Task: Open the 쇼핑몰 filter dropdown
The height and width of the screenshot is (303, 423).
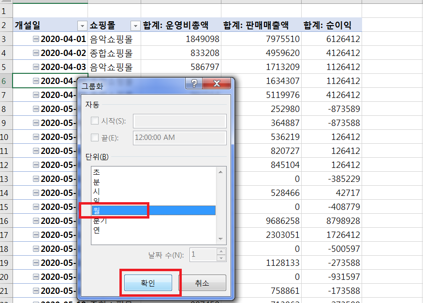Action: 135,25
